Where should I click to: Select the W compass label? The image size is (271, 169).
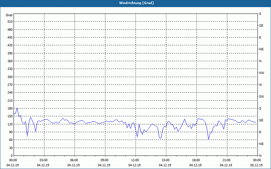click(x=260, y=85)
